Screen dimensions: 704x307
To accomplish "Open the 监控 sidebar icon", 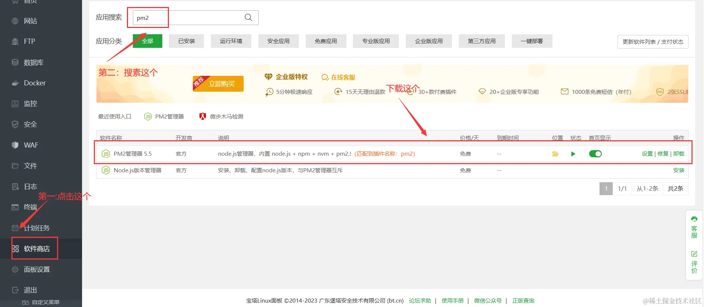I will pyautogui.click(x=15, y=103).
